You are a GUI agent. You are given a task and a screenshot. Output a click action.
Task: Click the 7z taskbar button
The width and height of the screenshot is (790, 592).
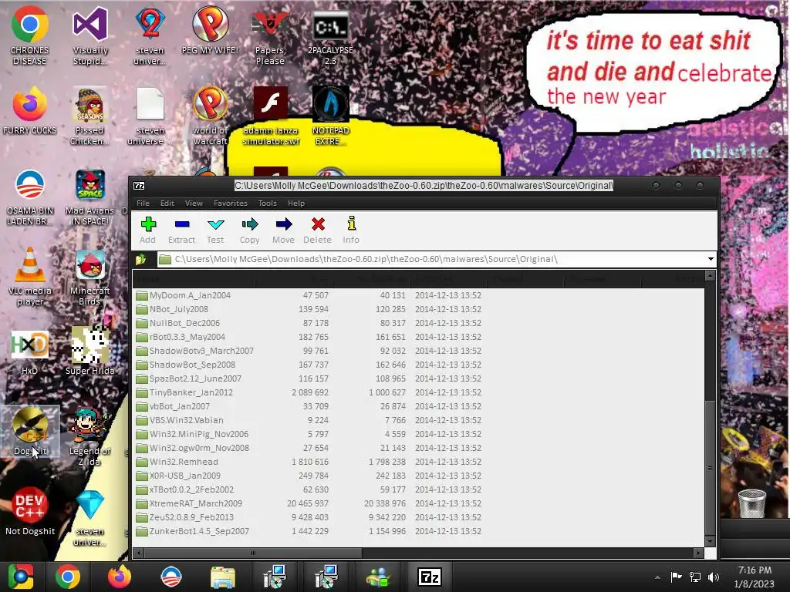click(430, 577)
